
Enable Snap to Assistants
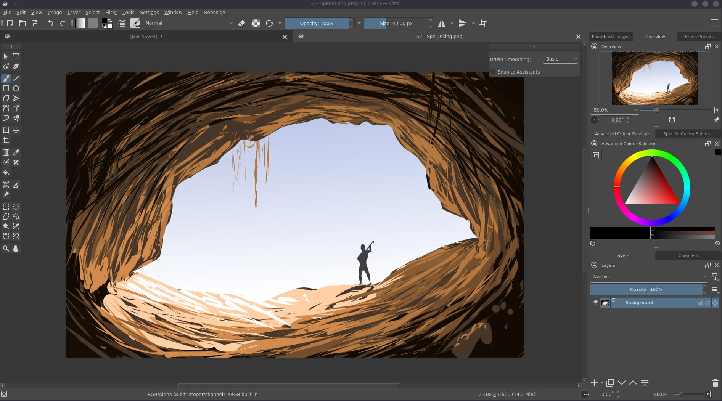point(493,72)
